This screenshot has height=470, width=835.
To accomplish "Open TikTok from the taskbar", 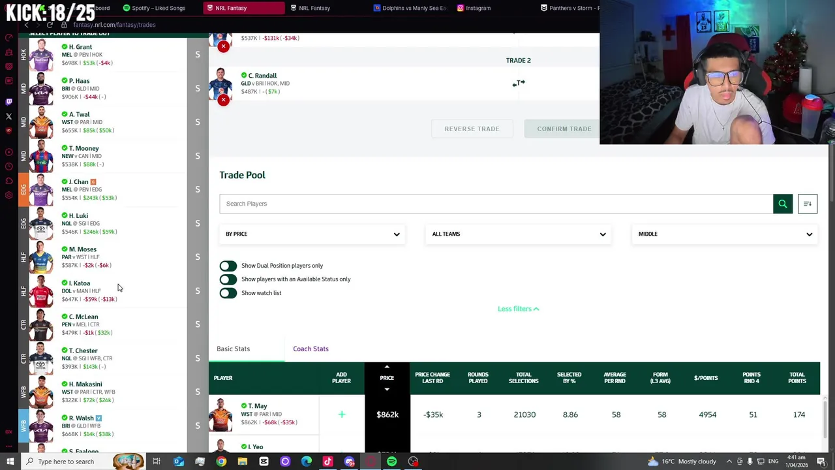I will tap(327, 462).
